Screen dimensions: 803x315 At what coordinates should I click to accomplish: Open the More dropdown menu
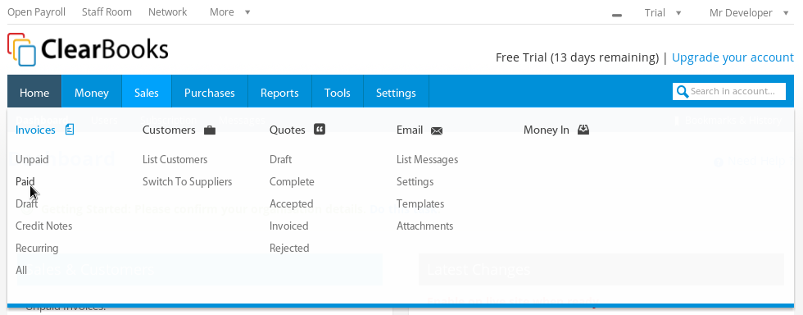pos(230,11)
